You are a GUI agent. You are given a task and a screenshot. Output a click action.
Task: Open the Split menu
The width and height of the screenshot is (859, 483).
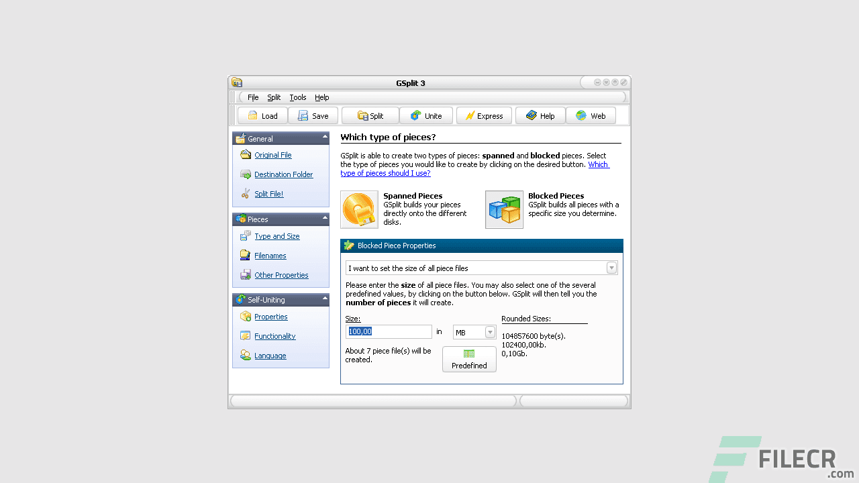tap(274, 97)
